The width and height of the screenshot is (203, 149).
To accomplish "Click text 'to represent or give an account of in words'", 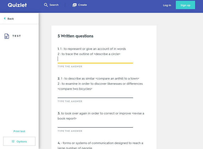I will 95,49.
